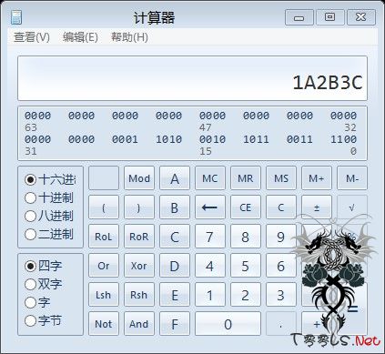Click the M+ memory add button
This screenshot has width=385, height=354.
coord(317,178)
